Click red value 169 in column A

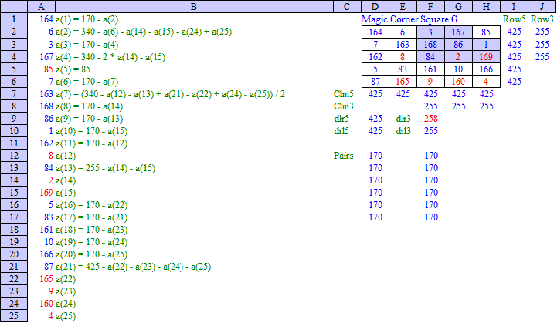46,193
